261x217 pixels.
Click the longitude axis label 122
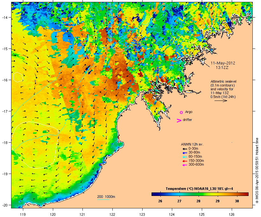tap(112, 214)
